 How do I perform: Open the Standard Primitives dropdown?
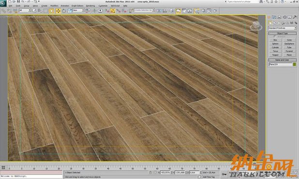tap(283, 28)
